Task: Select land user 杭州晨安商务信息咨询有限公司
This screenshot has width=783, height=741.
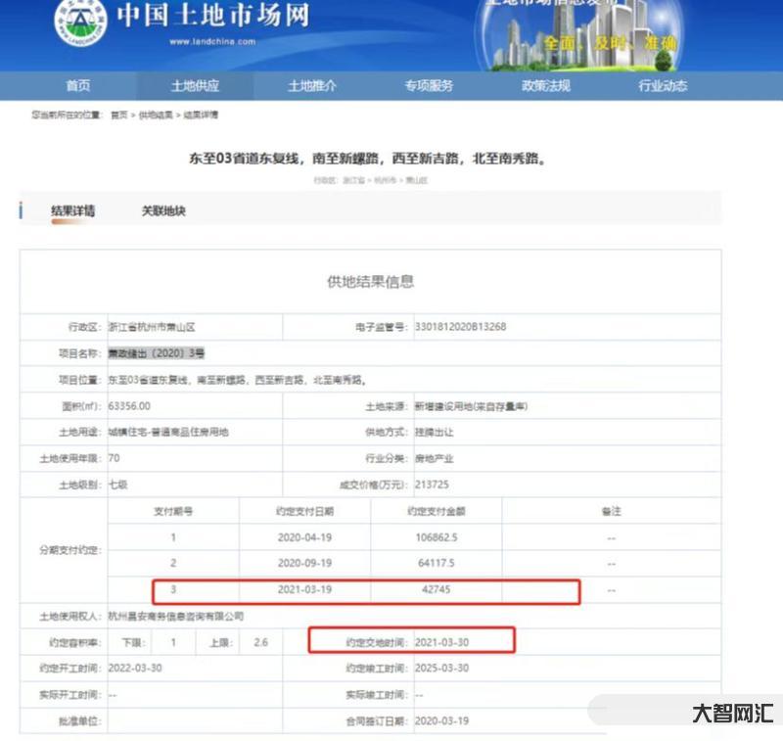Action: (x=176, y=616)
